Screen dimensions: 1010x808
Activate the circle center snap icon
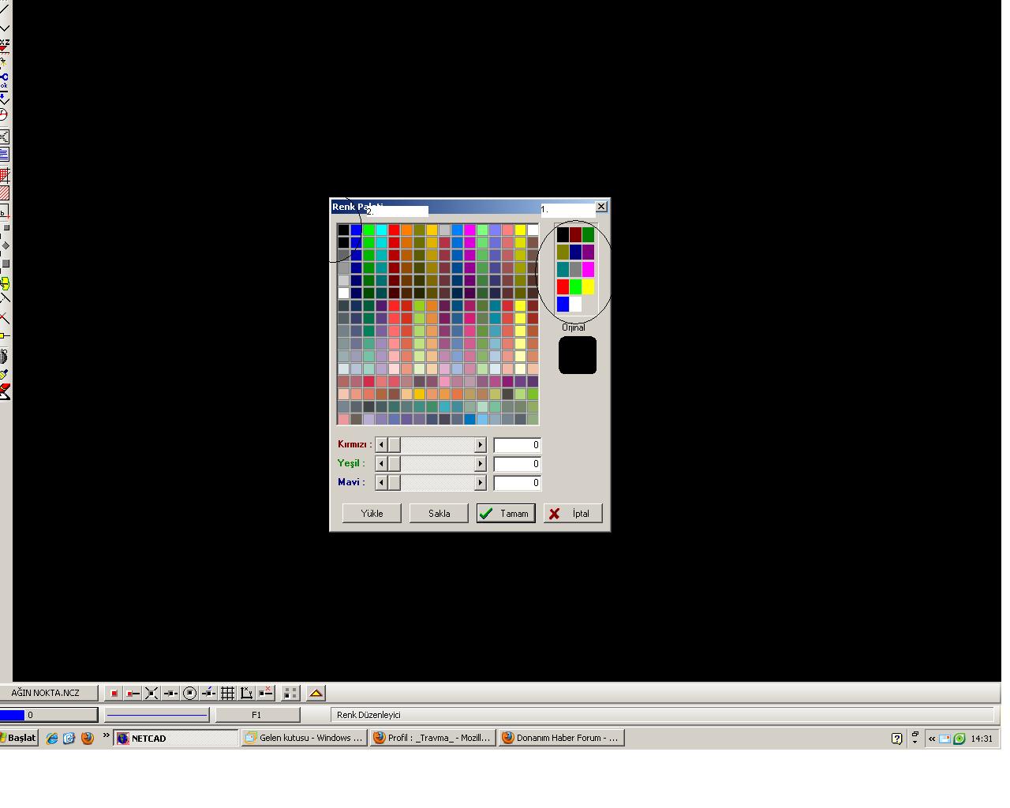(x=189, y=693)
